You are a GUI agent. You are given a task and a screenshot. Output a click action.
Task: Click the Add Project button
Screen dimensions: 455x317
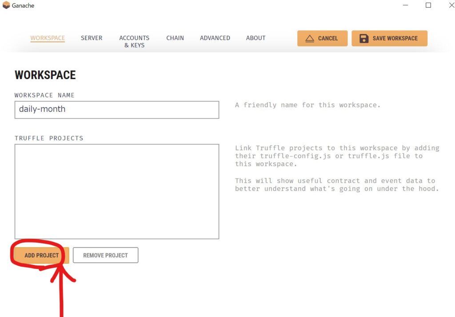(41, 255)
